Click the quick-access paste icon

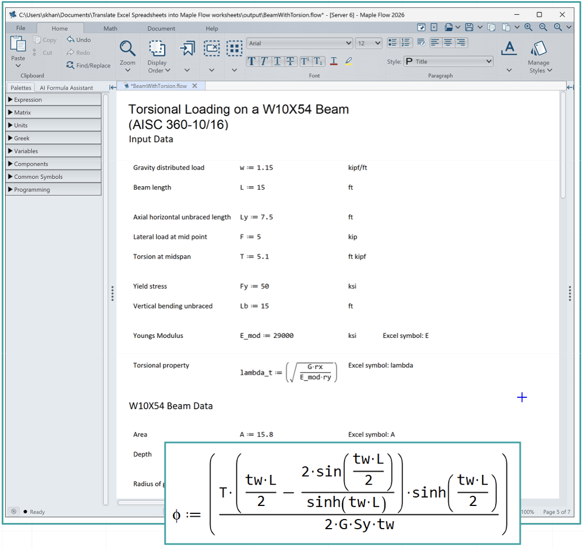[506, 27]
